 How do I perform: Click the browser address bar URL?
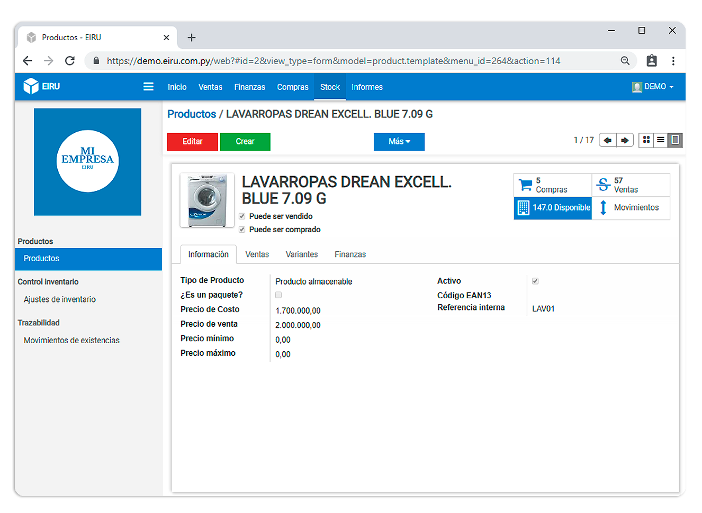pyautogui.click(x=334, y=61)
